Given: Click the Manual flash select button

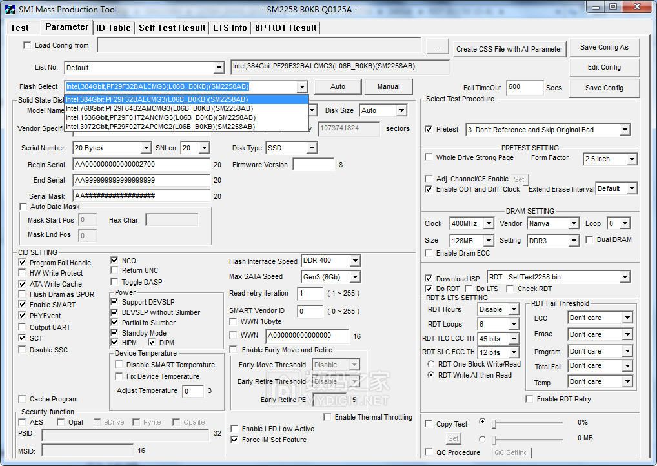Looking at the screenshot, I should pyautogui.click(x=389, y=86).
